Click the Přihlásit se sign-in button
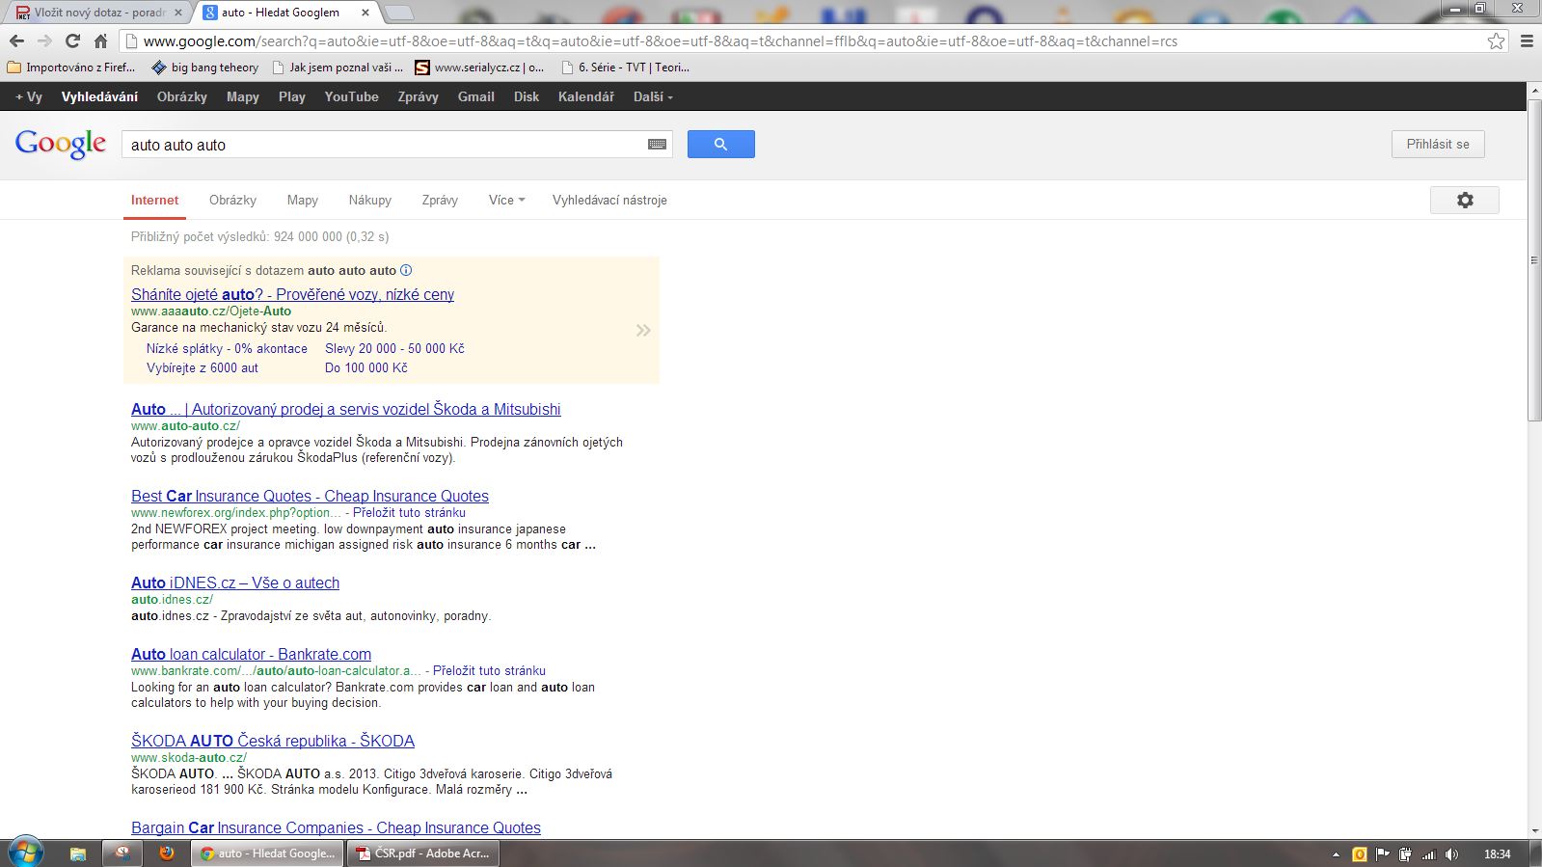Screen dimensions: 1542x867 coord(1438,145)
